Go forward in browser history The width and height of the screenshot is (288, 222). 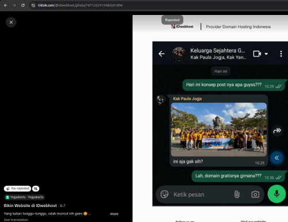[14, 5]
